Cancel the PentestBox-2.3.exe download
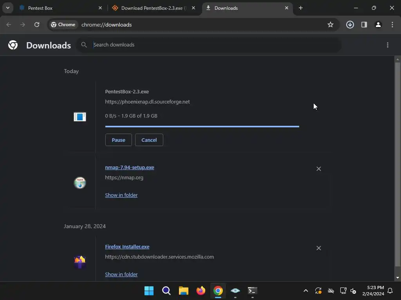Viewport: 401px width, 300px height. coord(149,140)
